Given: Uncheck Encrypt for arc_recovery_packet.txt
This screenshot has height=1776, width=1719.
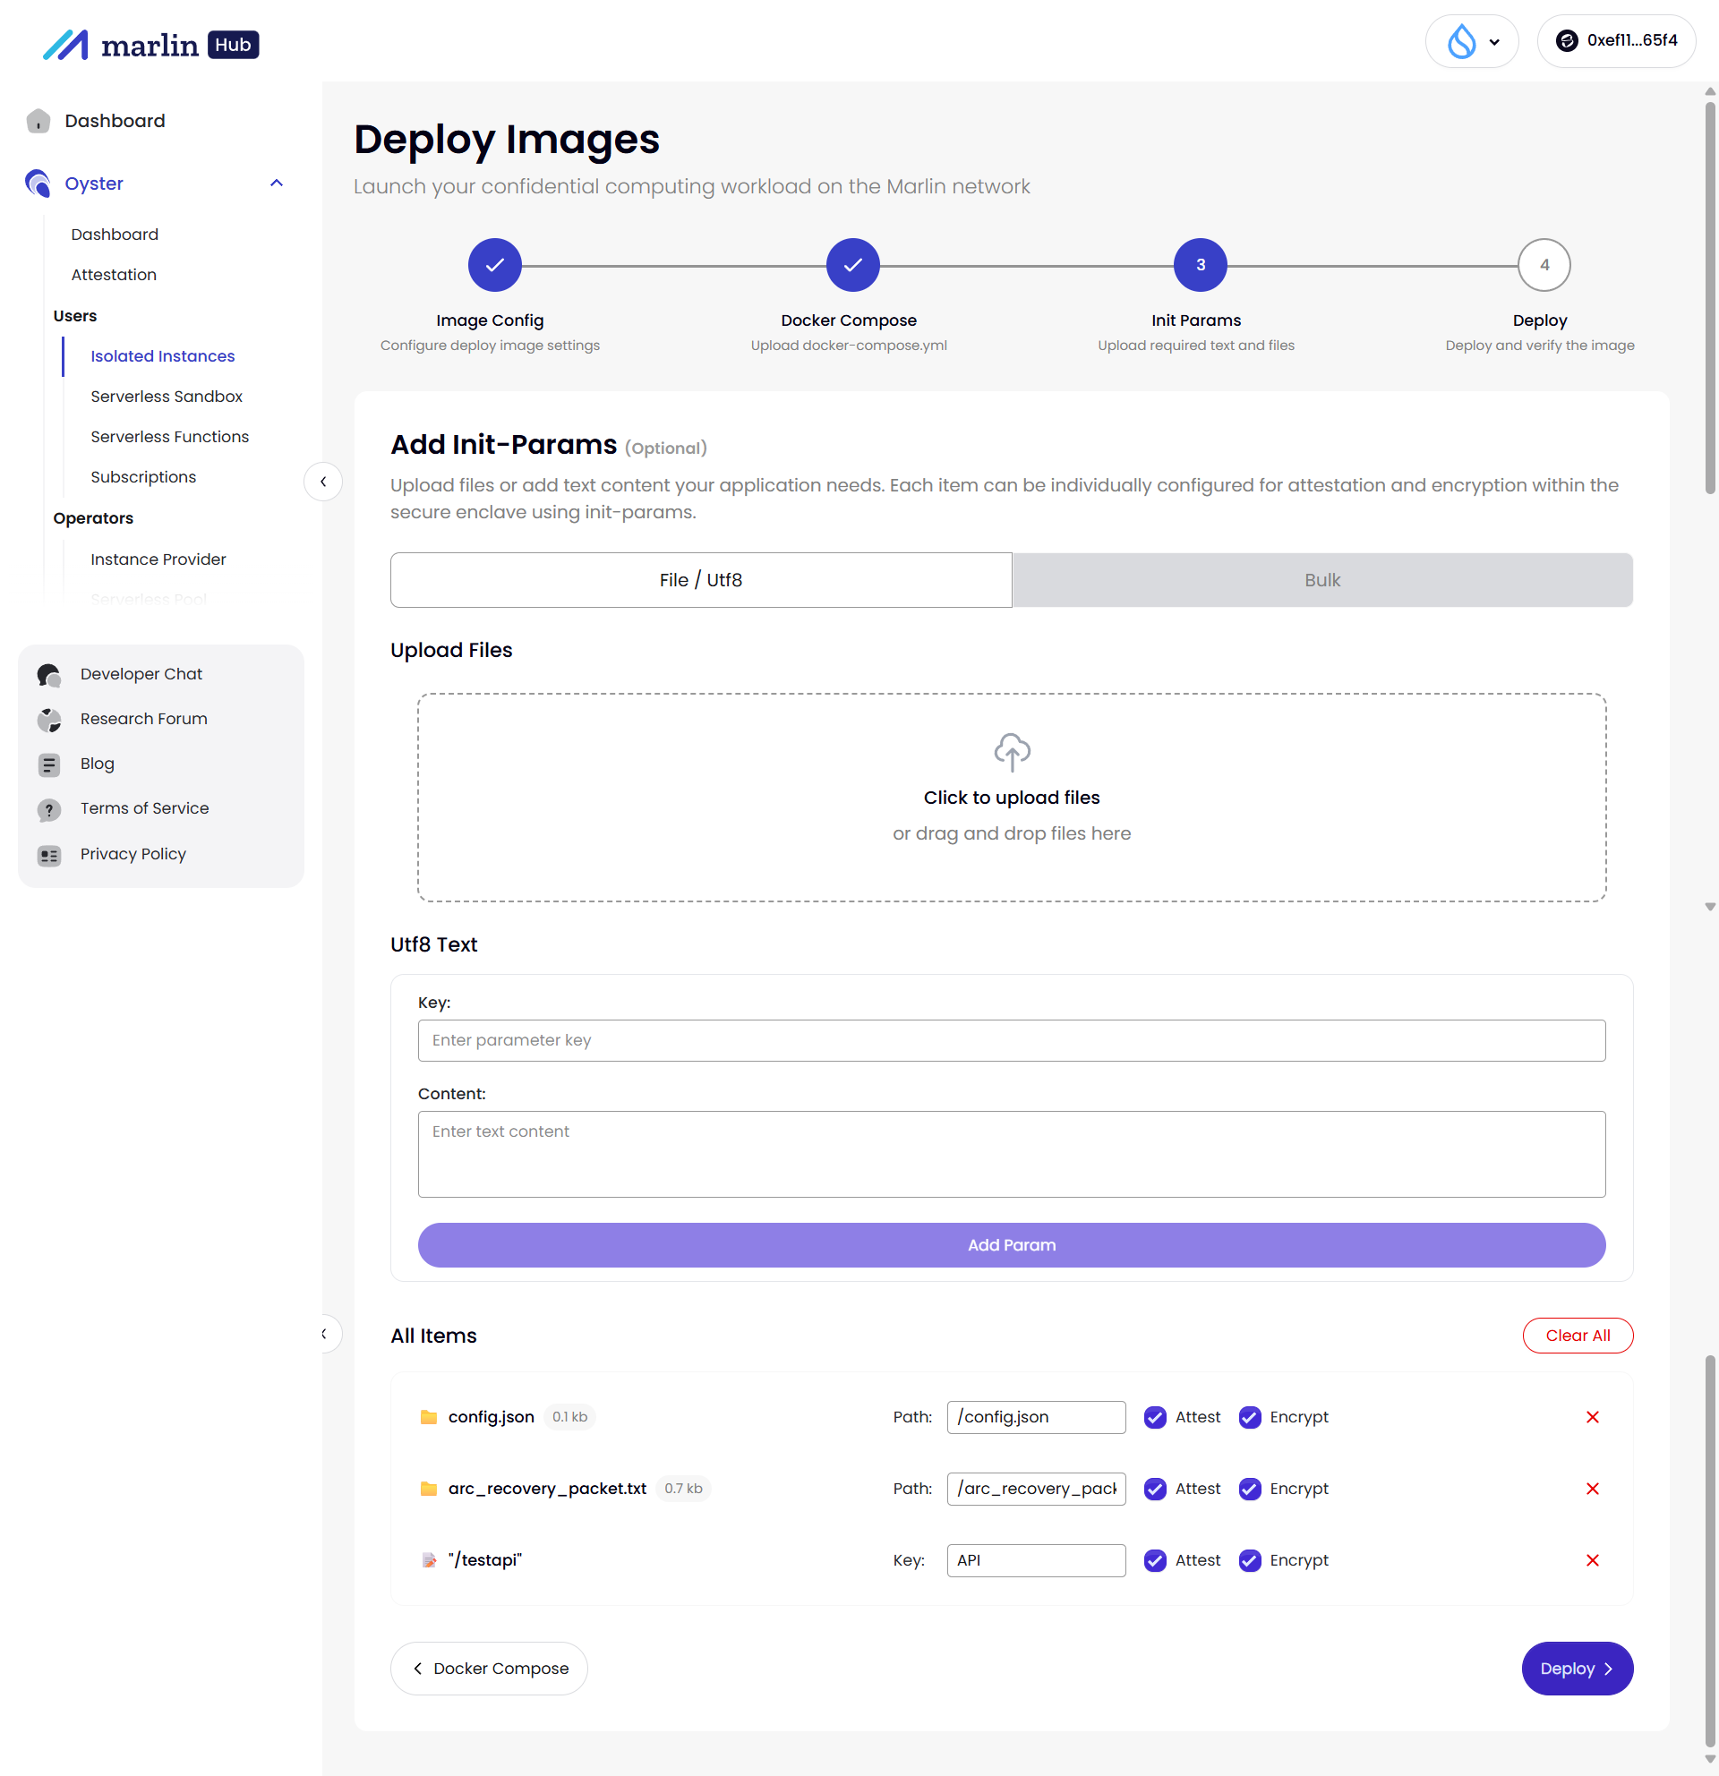Looking at the screenshot, I should click(x=1249, y=1488).
